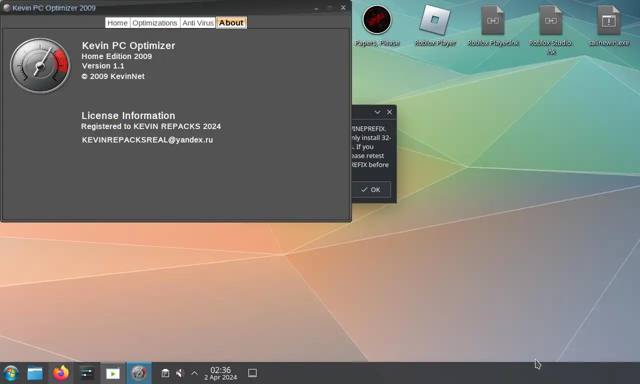
Task: Click the '© 2009 KevinNet' text
Action: coord(113,76)
